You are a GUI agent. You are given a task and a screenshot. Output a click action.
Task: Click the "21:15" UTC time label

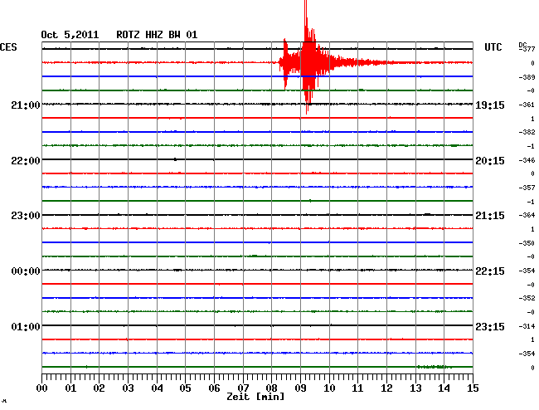(490, 216)
